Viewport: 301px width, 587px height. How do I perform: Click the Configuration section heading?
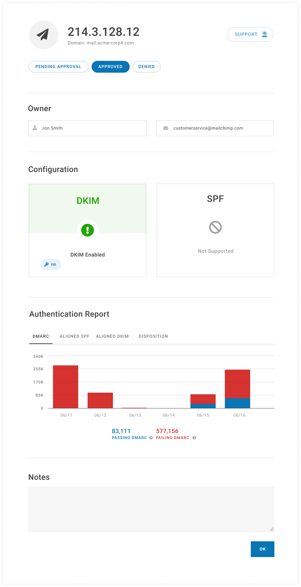coord(53,169)
